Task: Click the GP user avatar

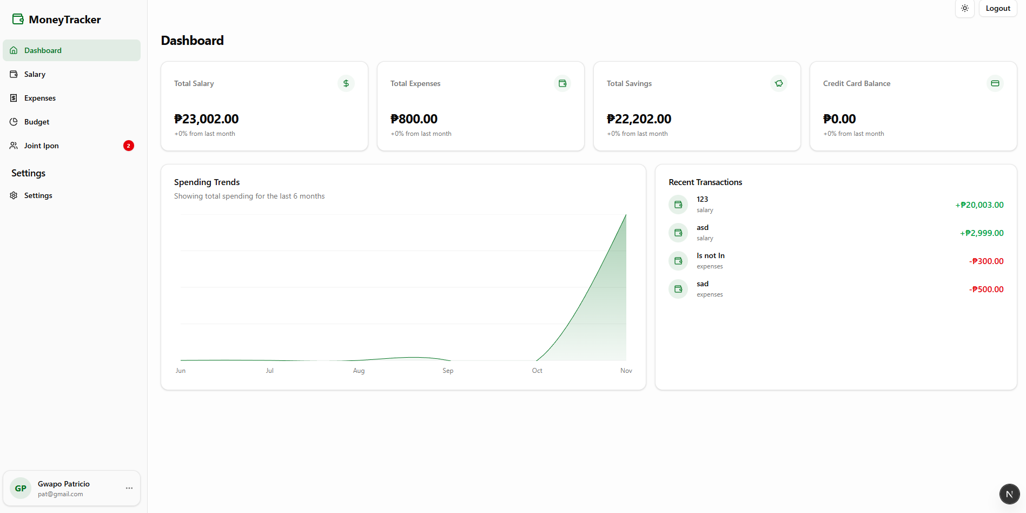Action: (20, 488)
